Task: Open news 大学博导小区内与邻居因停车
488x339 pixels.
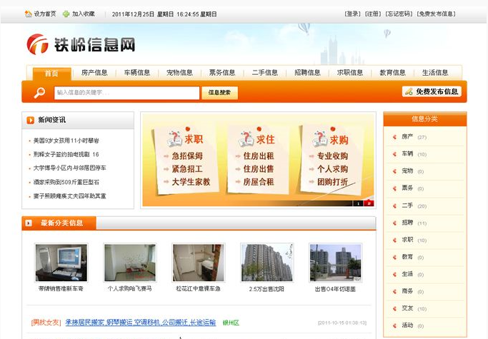Action: click(70, 168)
